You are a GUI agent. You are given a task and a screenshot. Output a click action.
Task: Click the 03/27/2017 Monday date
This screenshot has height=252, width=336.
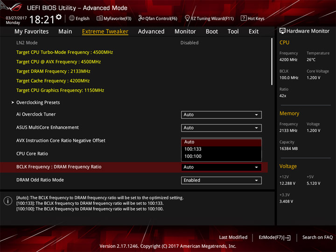pos(16,20)
